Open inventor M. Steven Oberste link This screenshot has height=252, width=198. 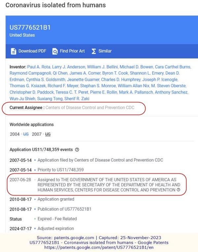168,86
